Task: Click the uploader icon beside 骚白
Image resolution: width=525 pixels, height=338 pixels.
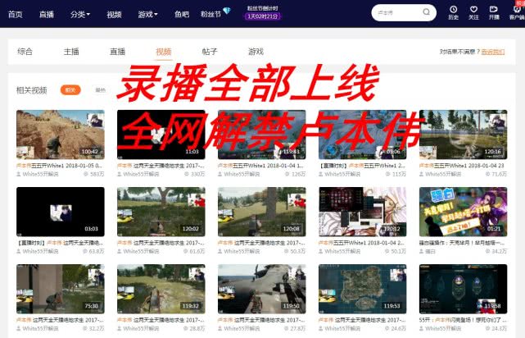Action: tap(422, 251)
